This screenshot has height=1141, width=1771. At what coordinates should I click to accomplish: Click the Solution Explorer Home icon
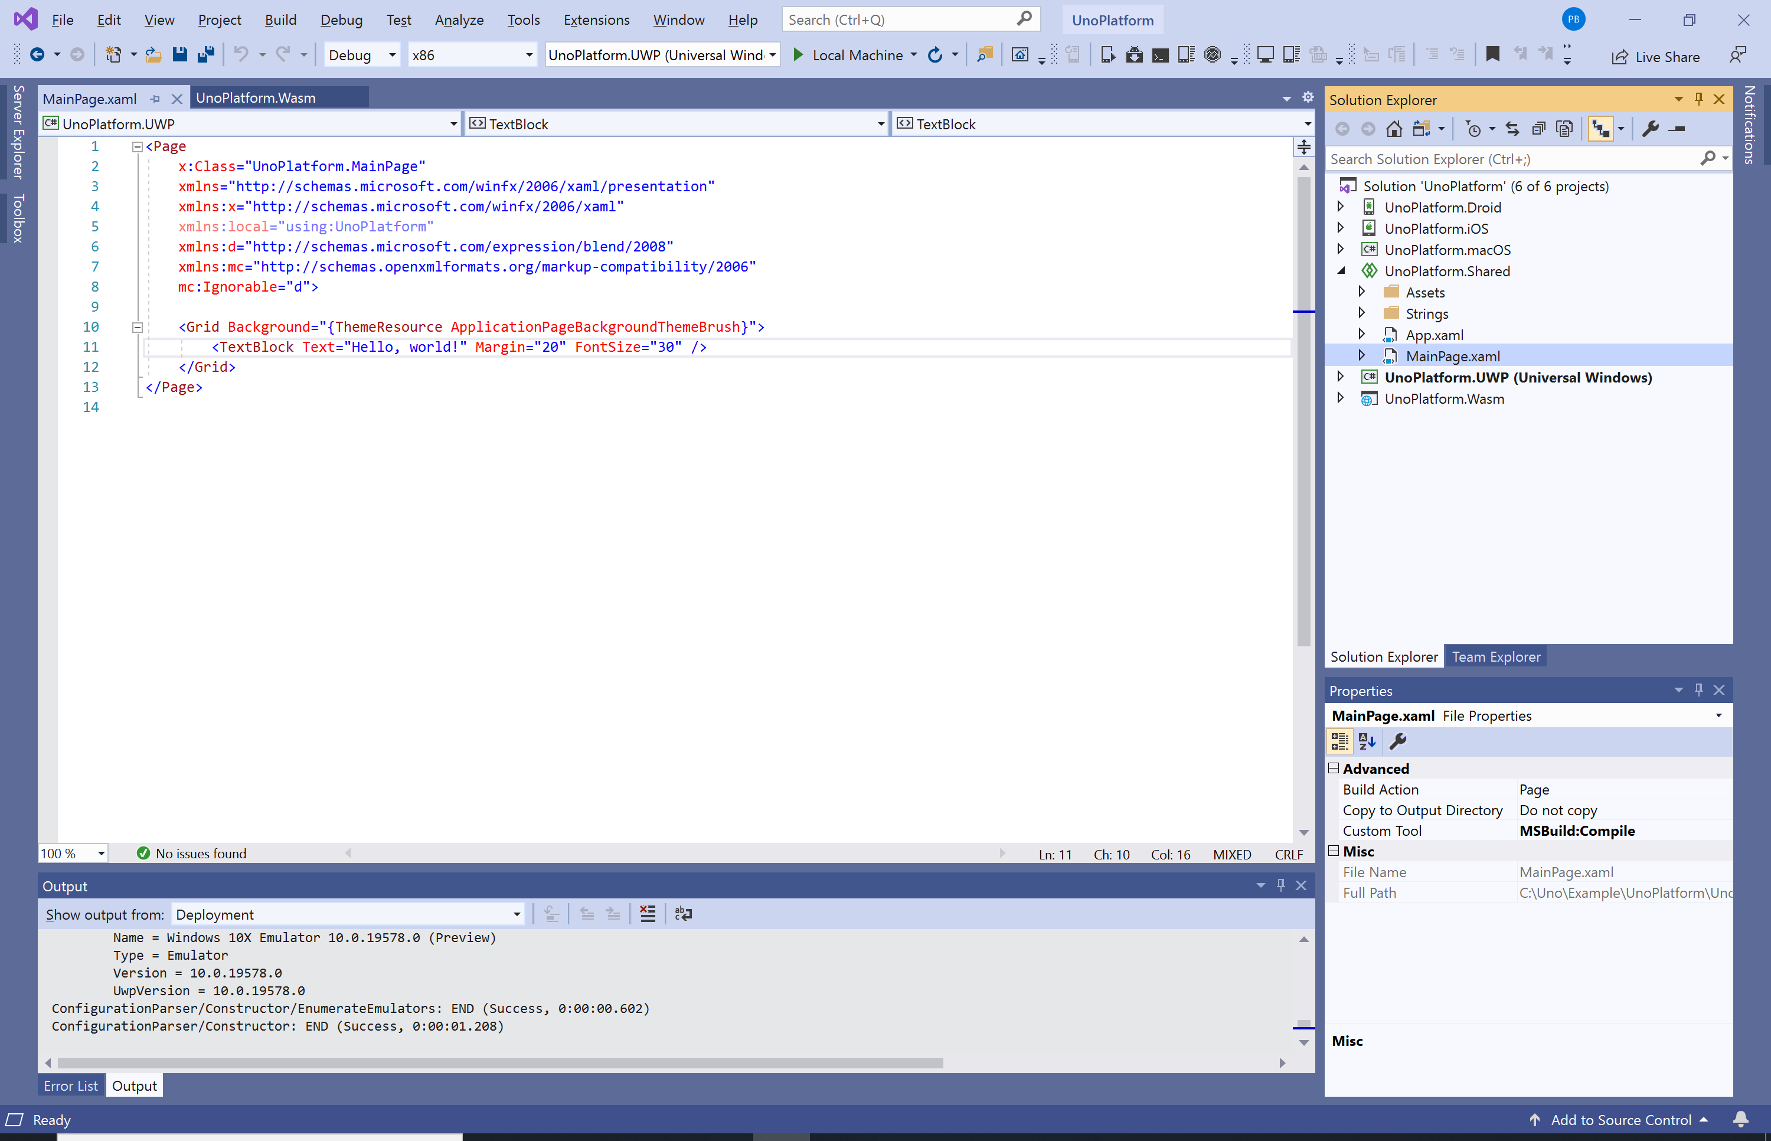coord(1394,129)
